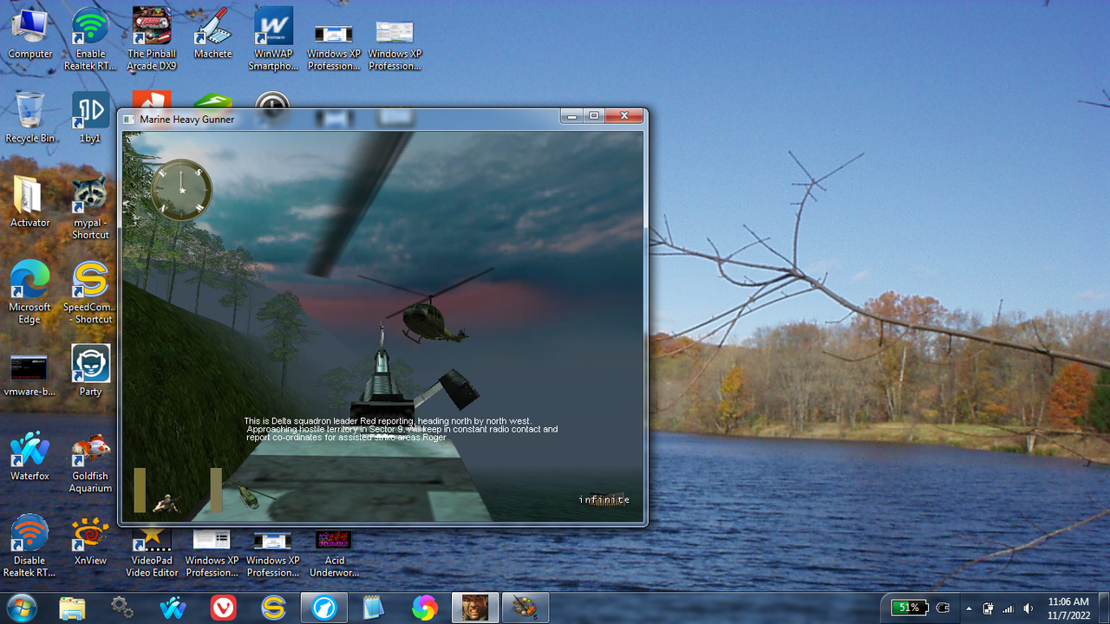Select the mypal - Shortcut raccoon icon
The image size is (1110, 624).
click(x=90, y=208)
